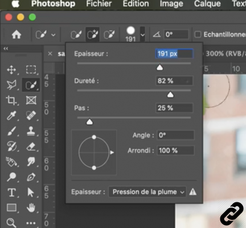Select the Paint Bucket tool
Screen dimensions: 246x228
11,162
